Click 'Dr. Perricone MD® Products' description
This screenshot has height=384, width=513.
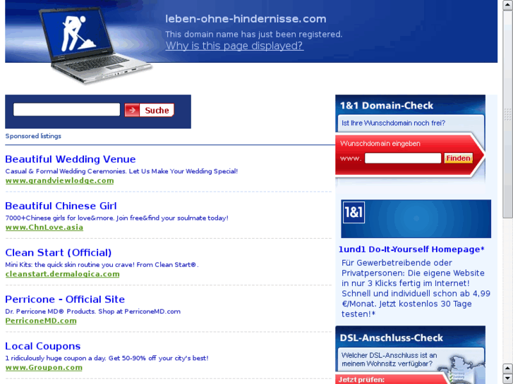(x=92, y=311)
